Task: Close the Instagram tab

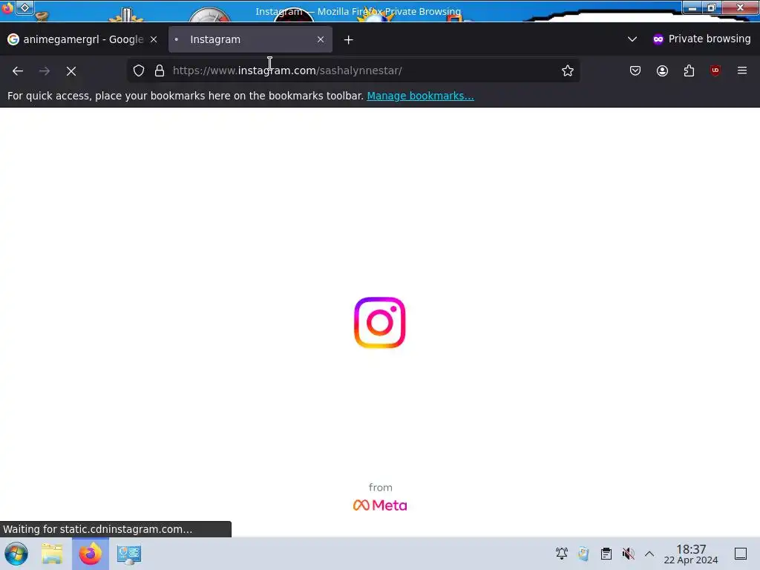Action: point(321,39)
